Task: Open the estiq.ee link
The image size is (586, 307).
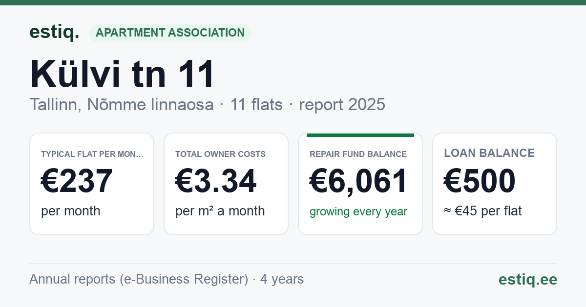Action: (527, 279)
